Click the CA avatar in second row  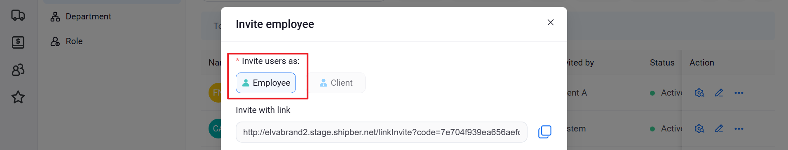[x=215, y=129]
